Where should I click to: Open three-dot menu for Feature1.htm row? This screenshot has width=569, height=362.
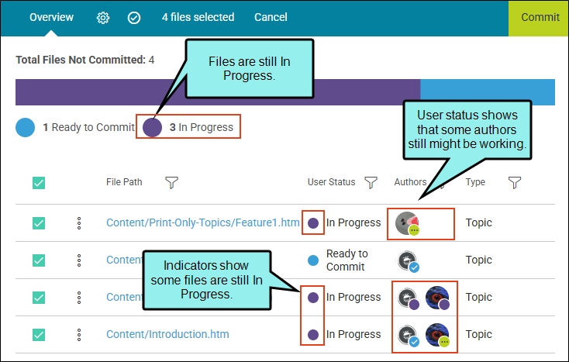coord(79,223)
